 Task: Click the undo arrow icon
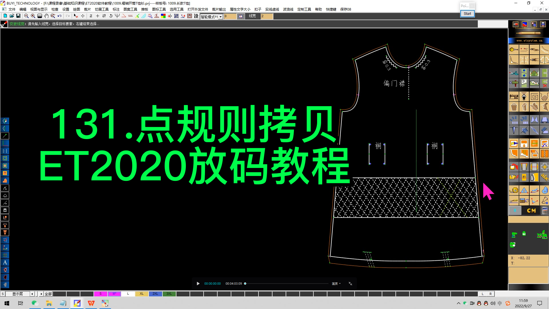pos(59,16)
